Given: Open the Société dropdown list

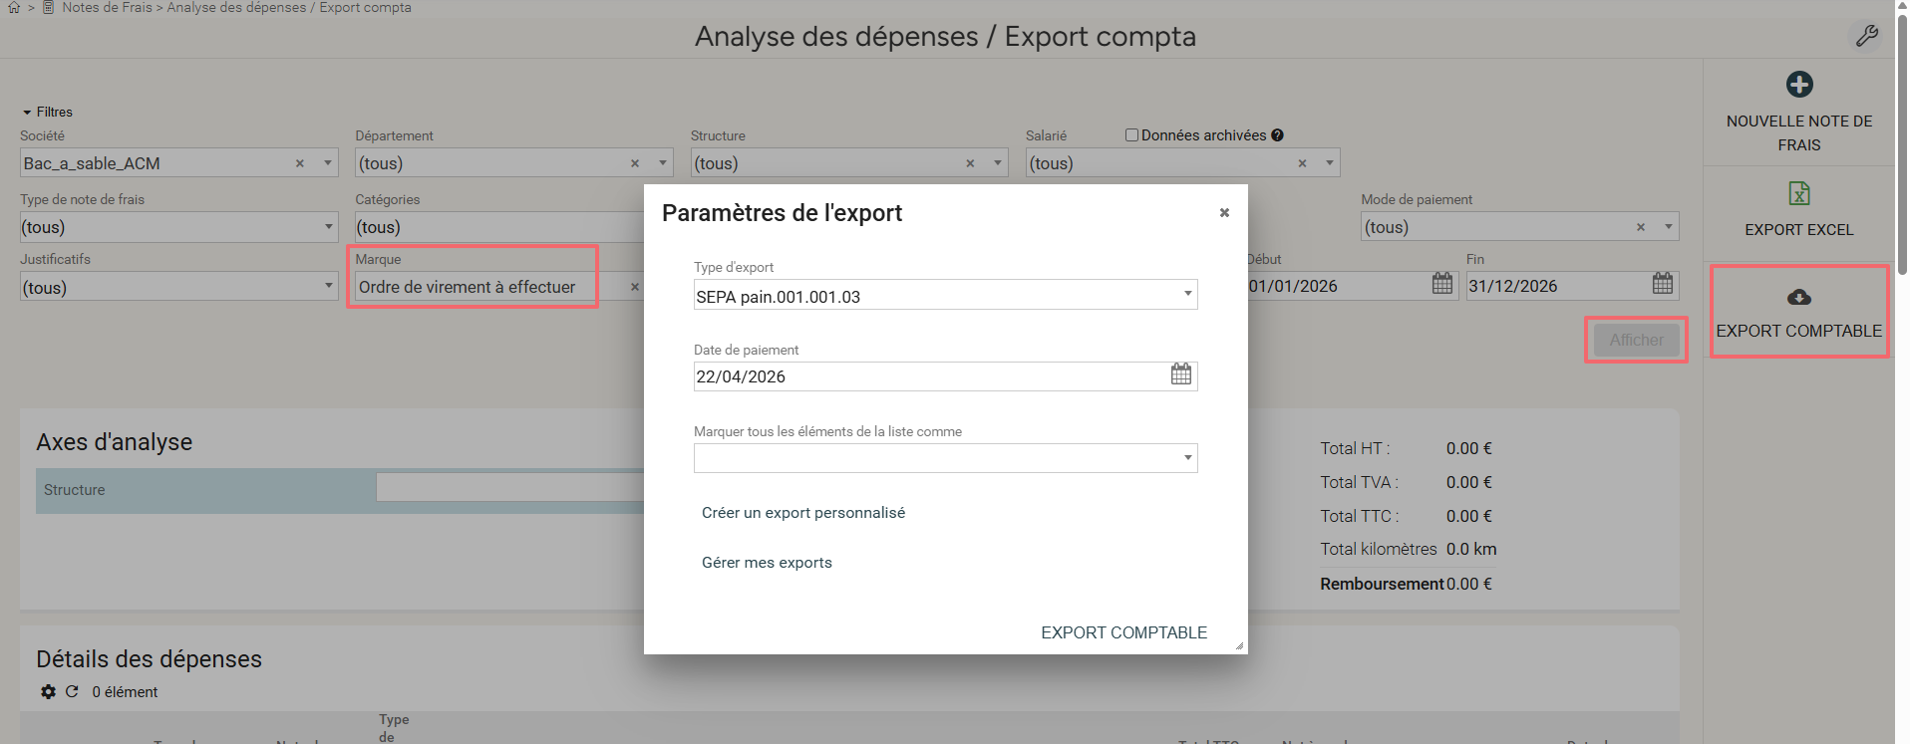Looking at the screenshot, I should coord(327,162).
